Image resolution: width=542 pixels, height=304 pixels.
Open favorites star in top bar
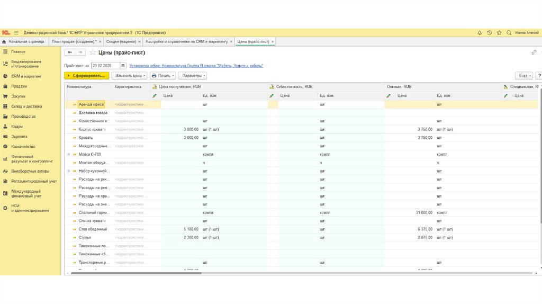499,33
